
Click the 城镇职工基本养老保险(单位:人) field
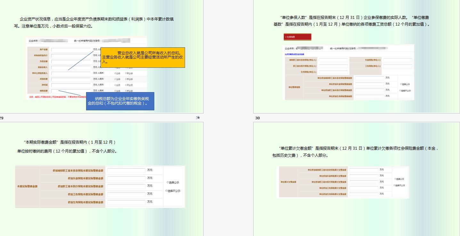[x=333, y=60]
